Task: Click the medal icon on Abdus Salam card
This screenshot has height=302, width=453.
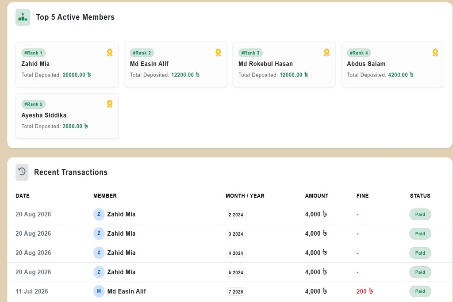Action: pos(435,53)
